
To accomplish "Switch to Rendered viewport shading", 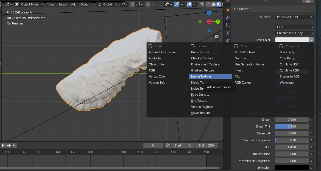I will [x=223, y=4].
